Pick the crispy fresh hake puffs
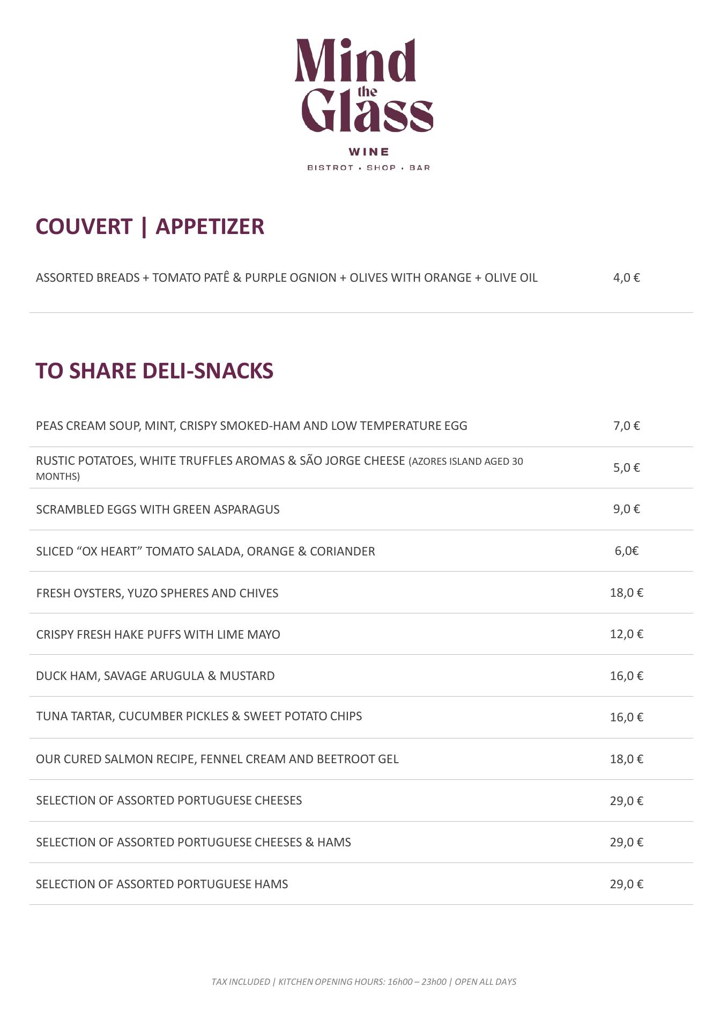Screen dimensions: 728x1031 click(x=158, y=634)
